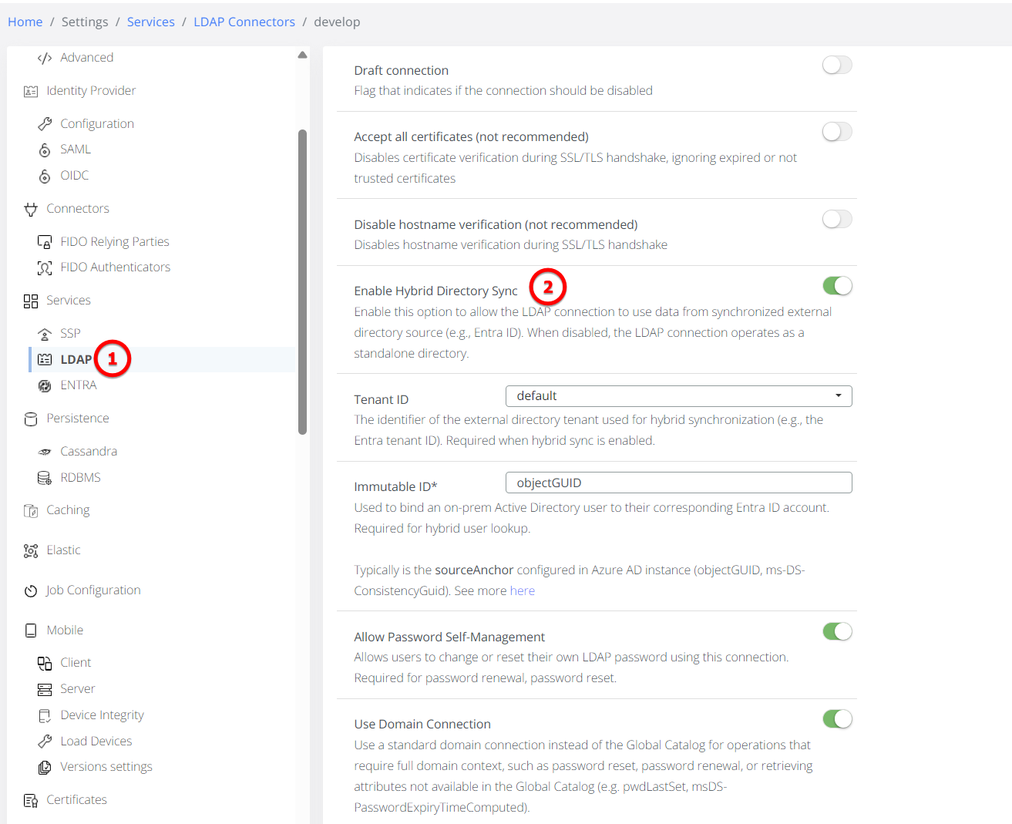
Task: Turn off Allow Password Self-Management
Action: 837,631
